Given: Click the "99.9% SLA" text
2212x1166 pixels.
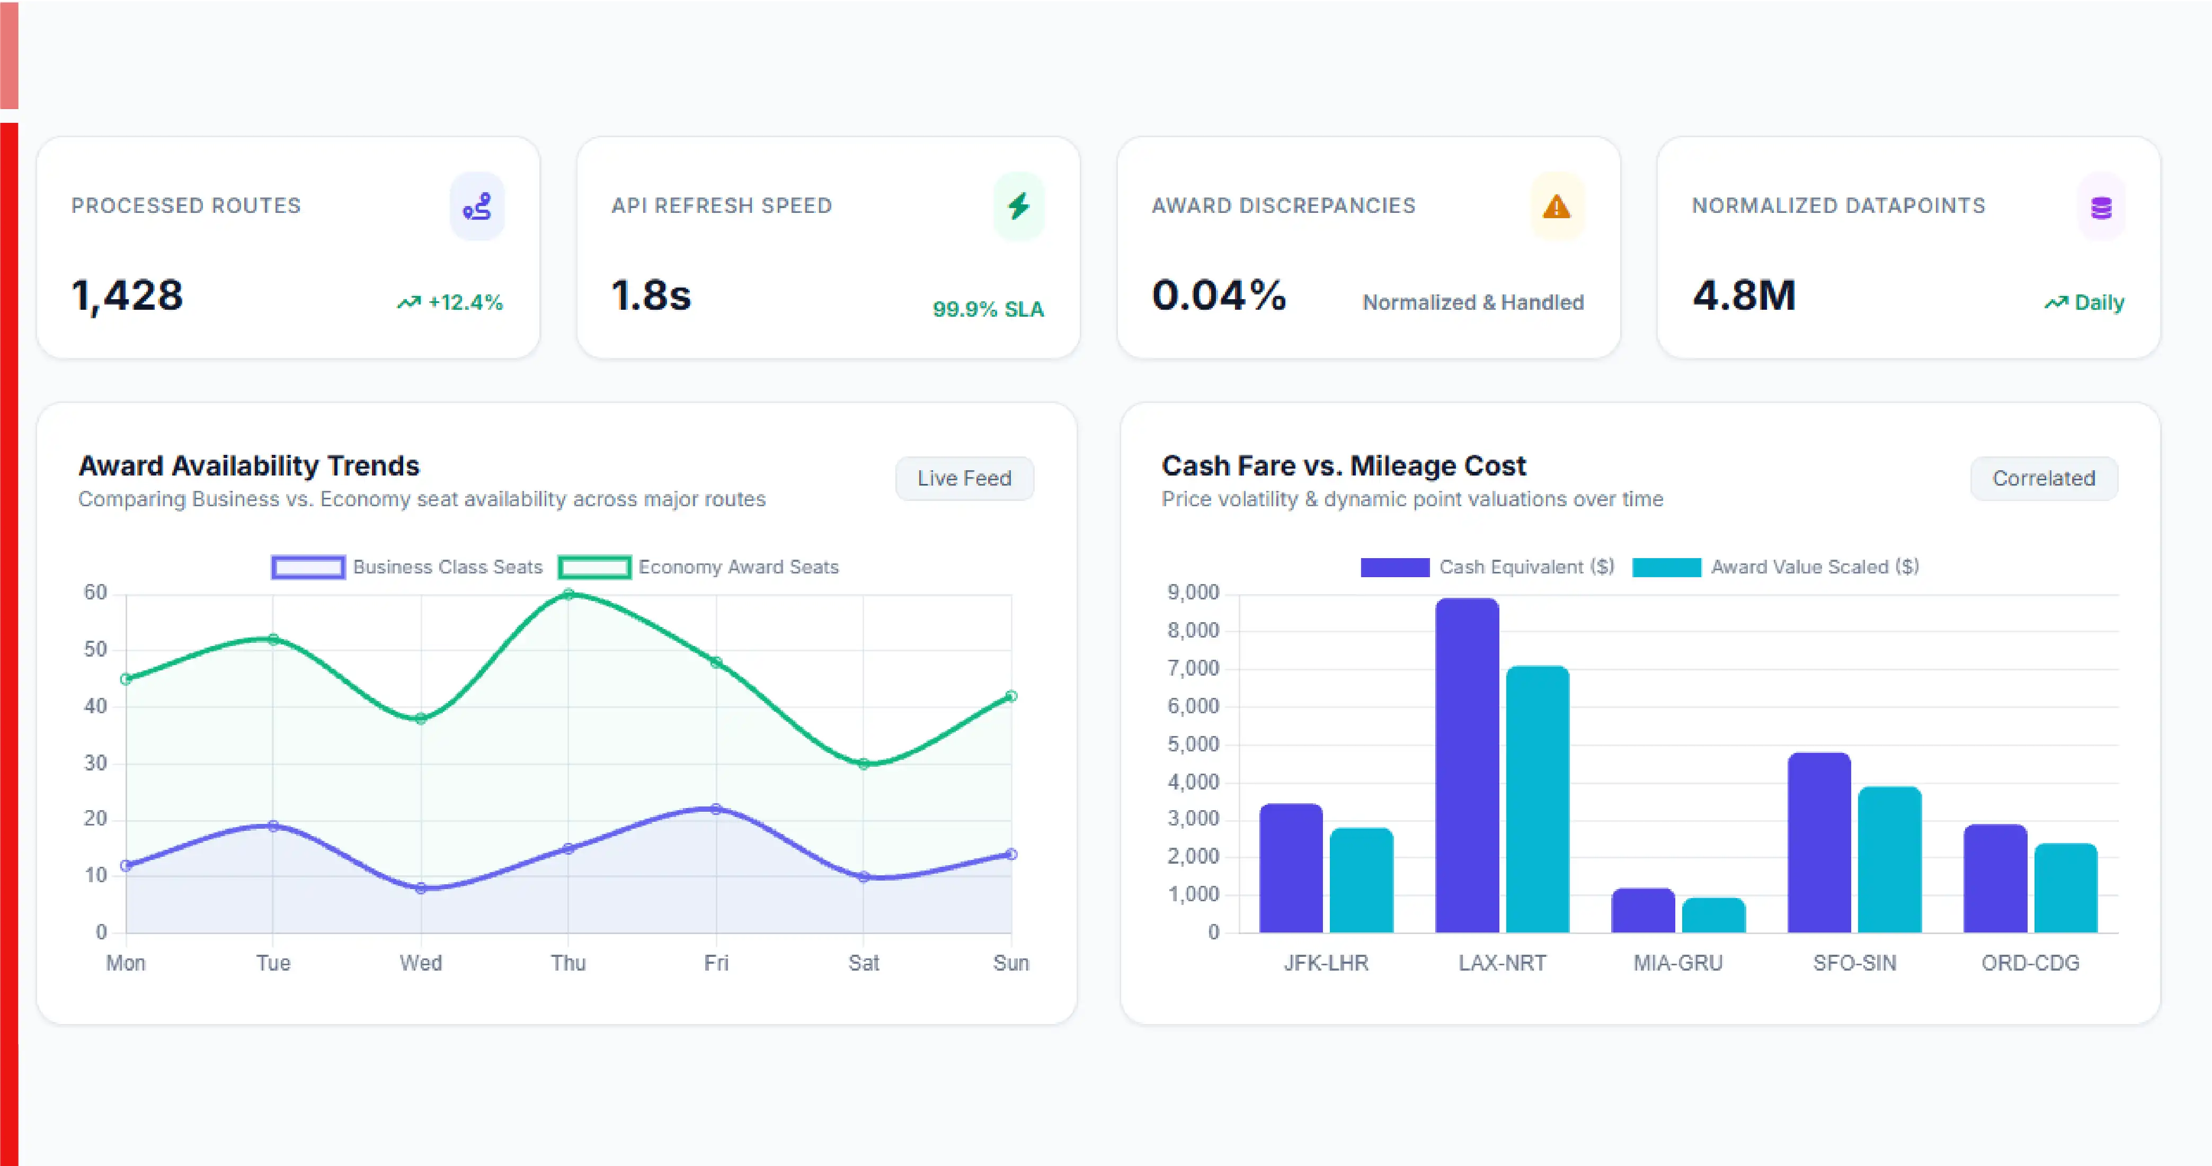Looking at the screenshot, I should [988, 309].
